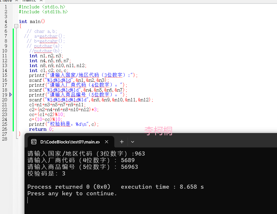This screenshot has height=214, width=277.
Task: Click the scanf reading &n8 through &n12
Action: (91, 100)
